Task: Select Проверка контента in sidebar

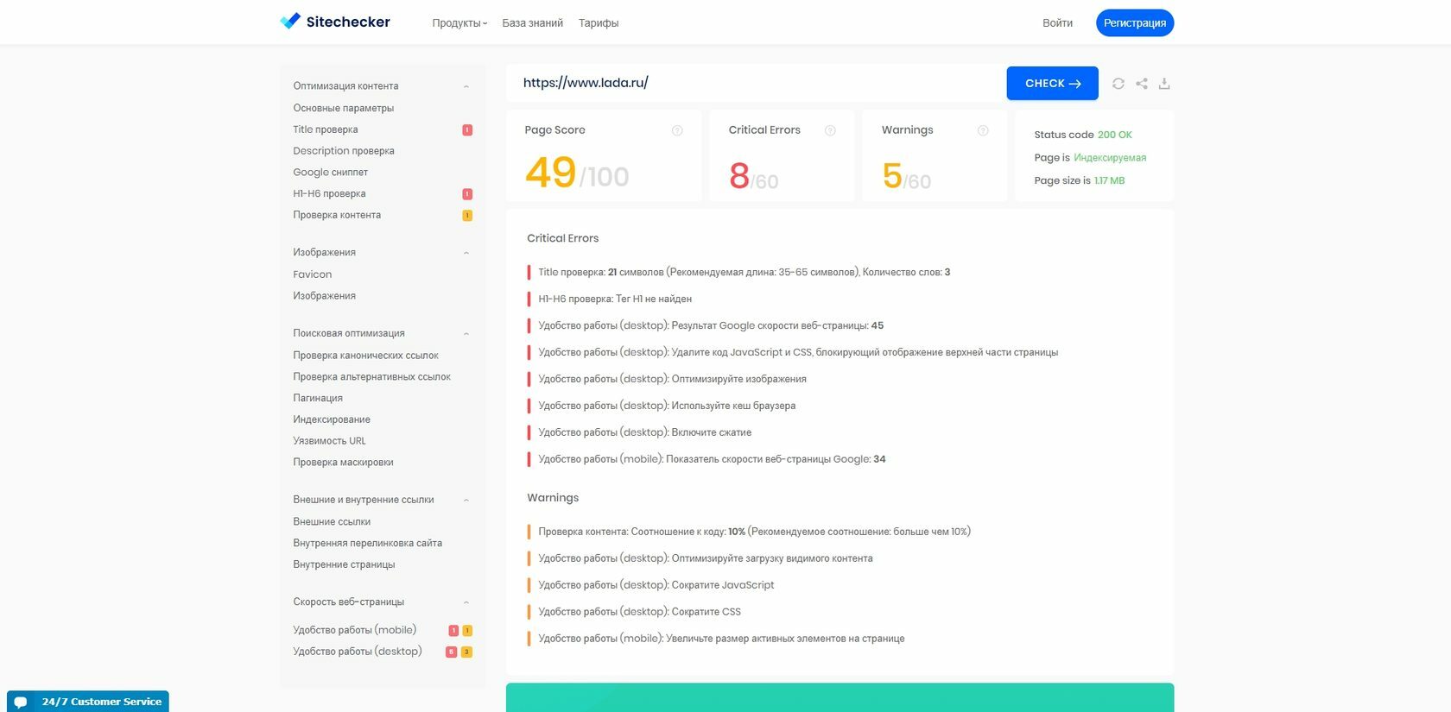Action: tap(337, 215)
